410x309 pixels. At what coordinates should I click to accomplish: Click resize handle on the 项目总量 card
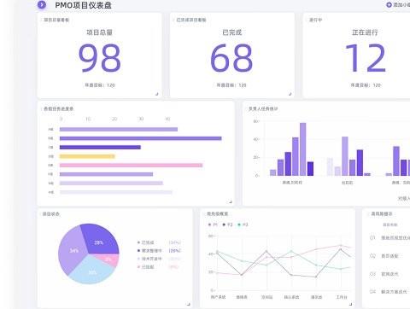156,94
